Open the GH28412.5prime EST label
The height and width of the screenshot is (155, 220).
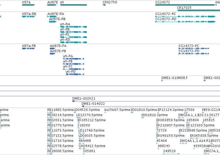[92, 146]
